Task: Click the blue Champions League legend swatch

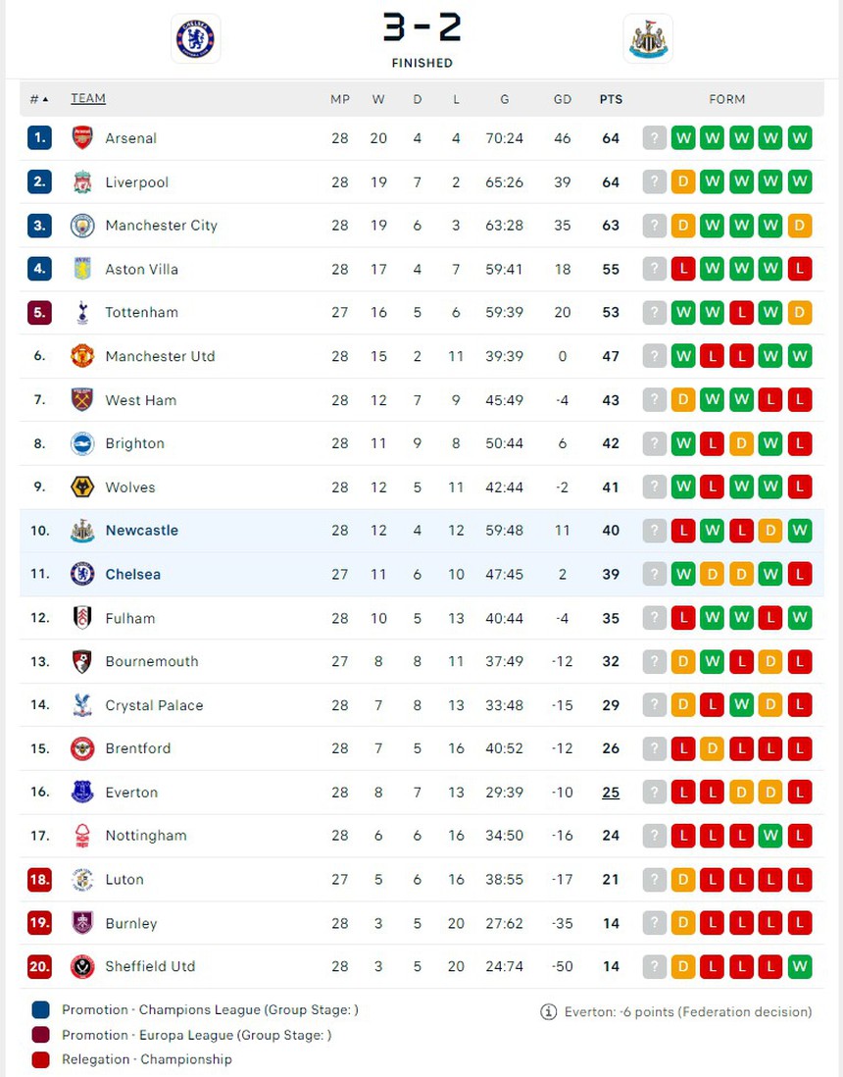Action: (40, 1010)
